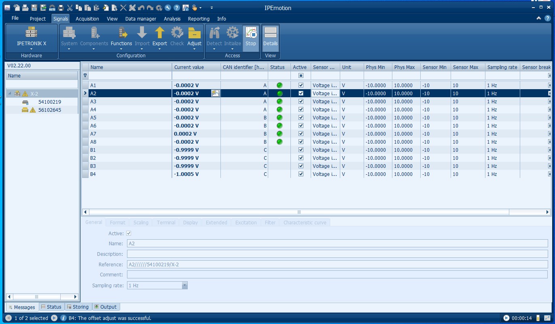The width and height of the screenshot is (555, 324).
Task: Click the Stop display icon in Access group
Action: 250,36
